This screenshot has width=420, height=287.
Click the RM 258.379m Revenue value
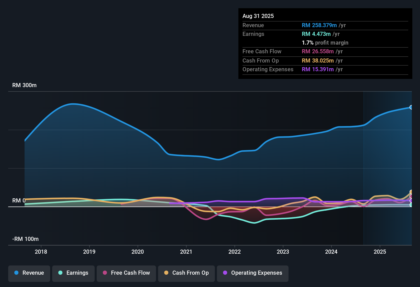click(x=319, y=25)
